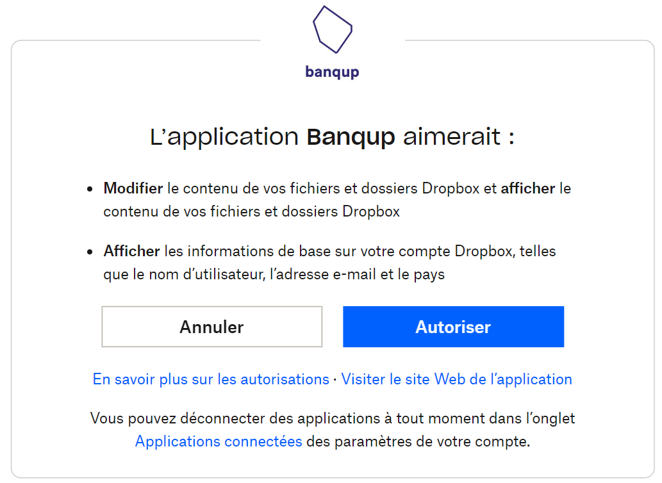
Task: Click the bold lowercase 'afficher' word in the first bullet
Action: coord(528,188)
